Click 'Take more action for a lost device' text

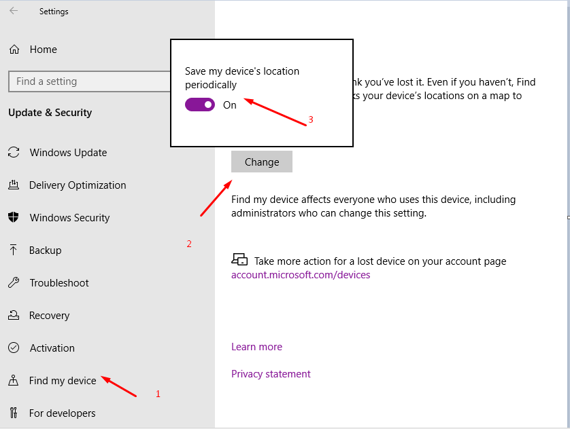coord(380,261)
